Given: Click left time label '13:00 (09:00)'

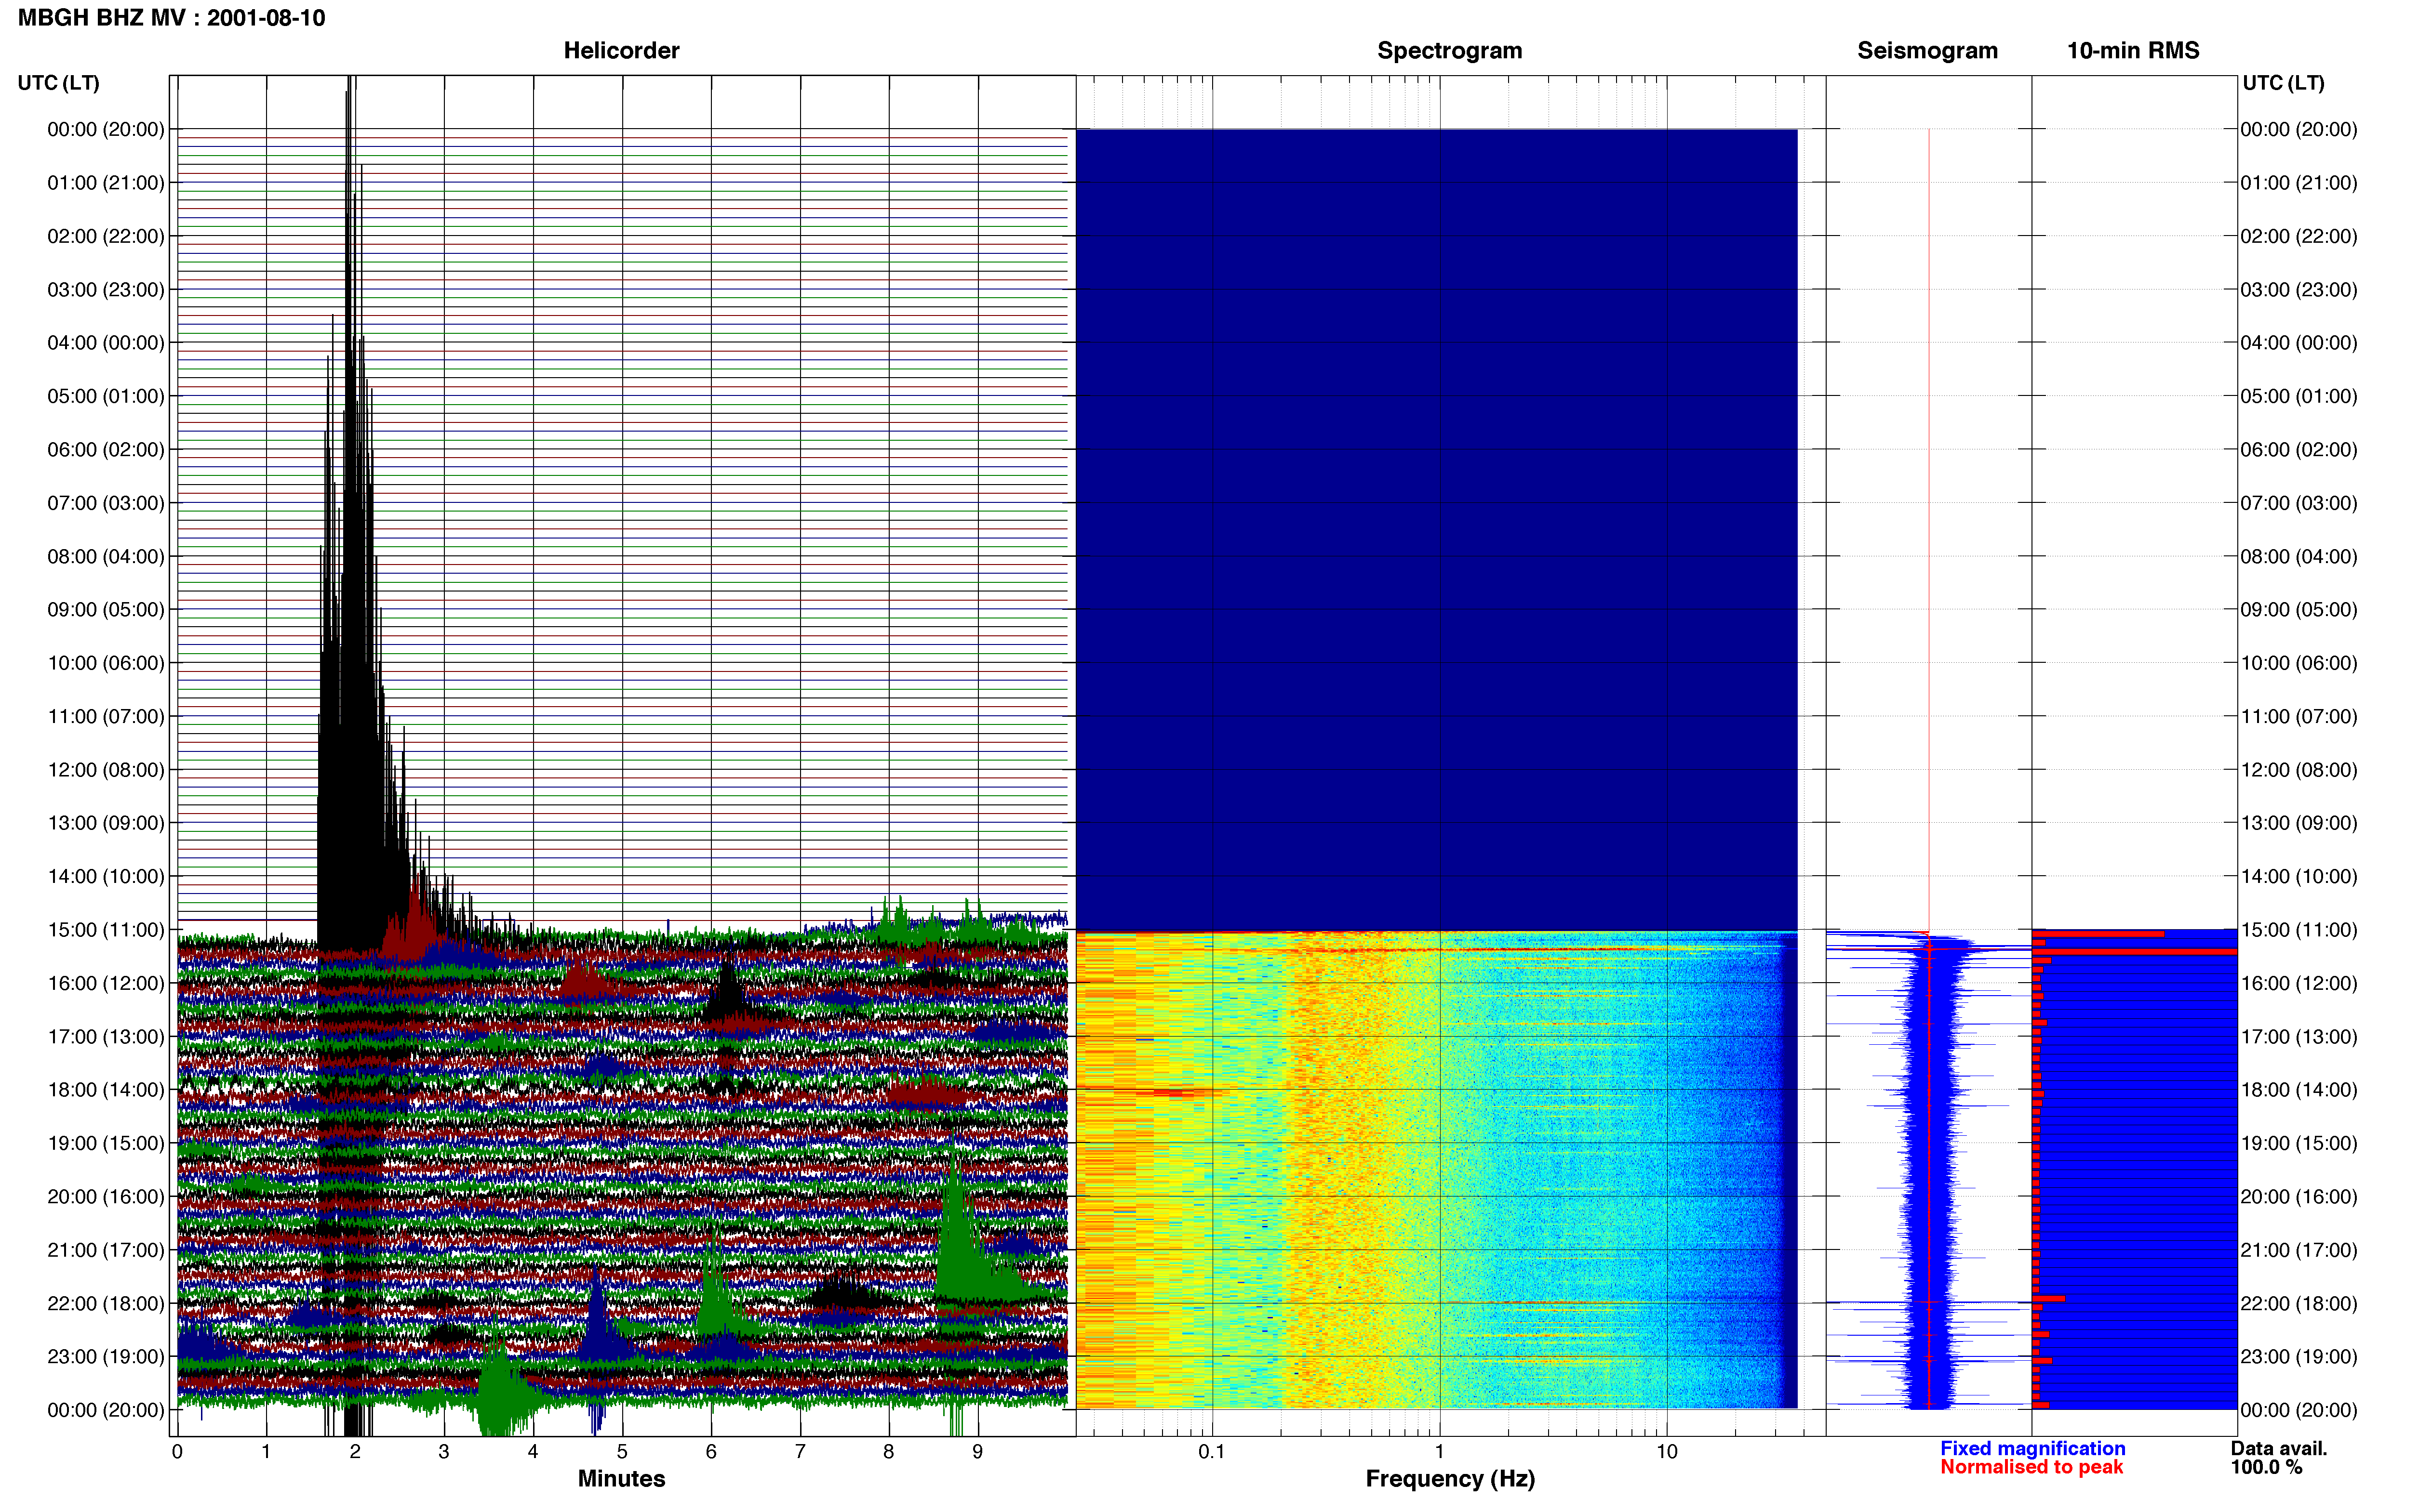Looking at the screenshot, I should pyautogui.click(x=106, y=823).
